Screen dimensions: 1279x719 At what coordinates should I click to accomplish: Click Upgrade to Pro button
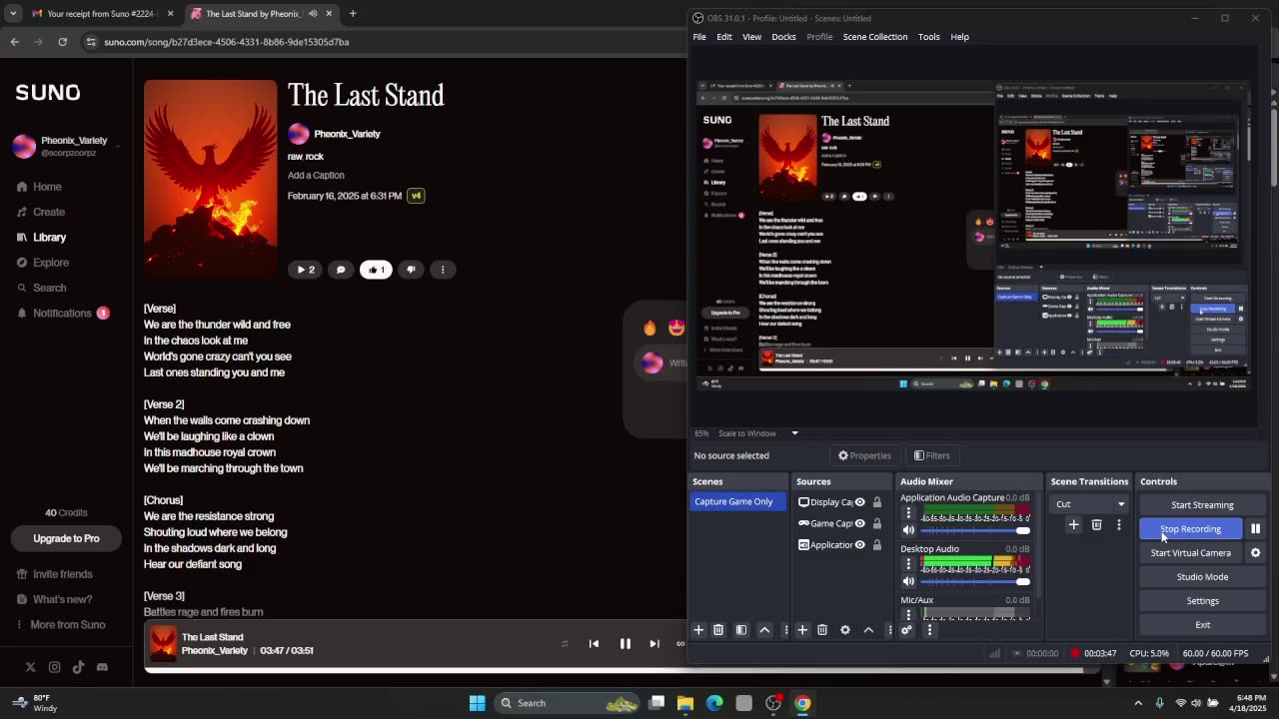tap(66, 538)
